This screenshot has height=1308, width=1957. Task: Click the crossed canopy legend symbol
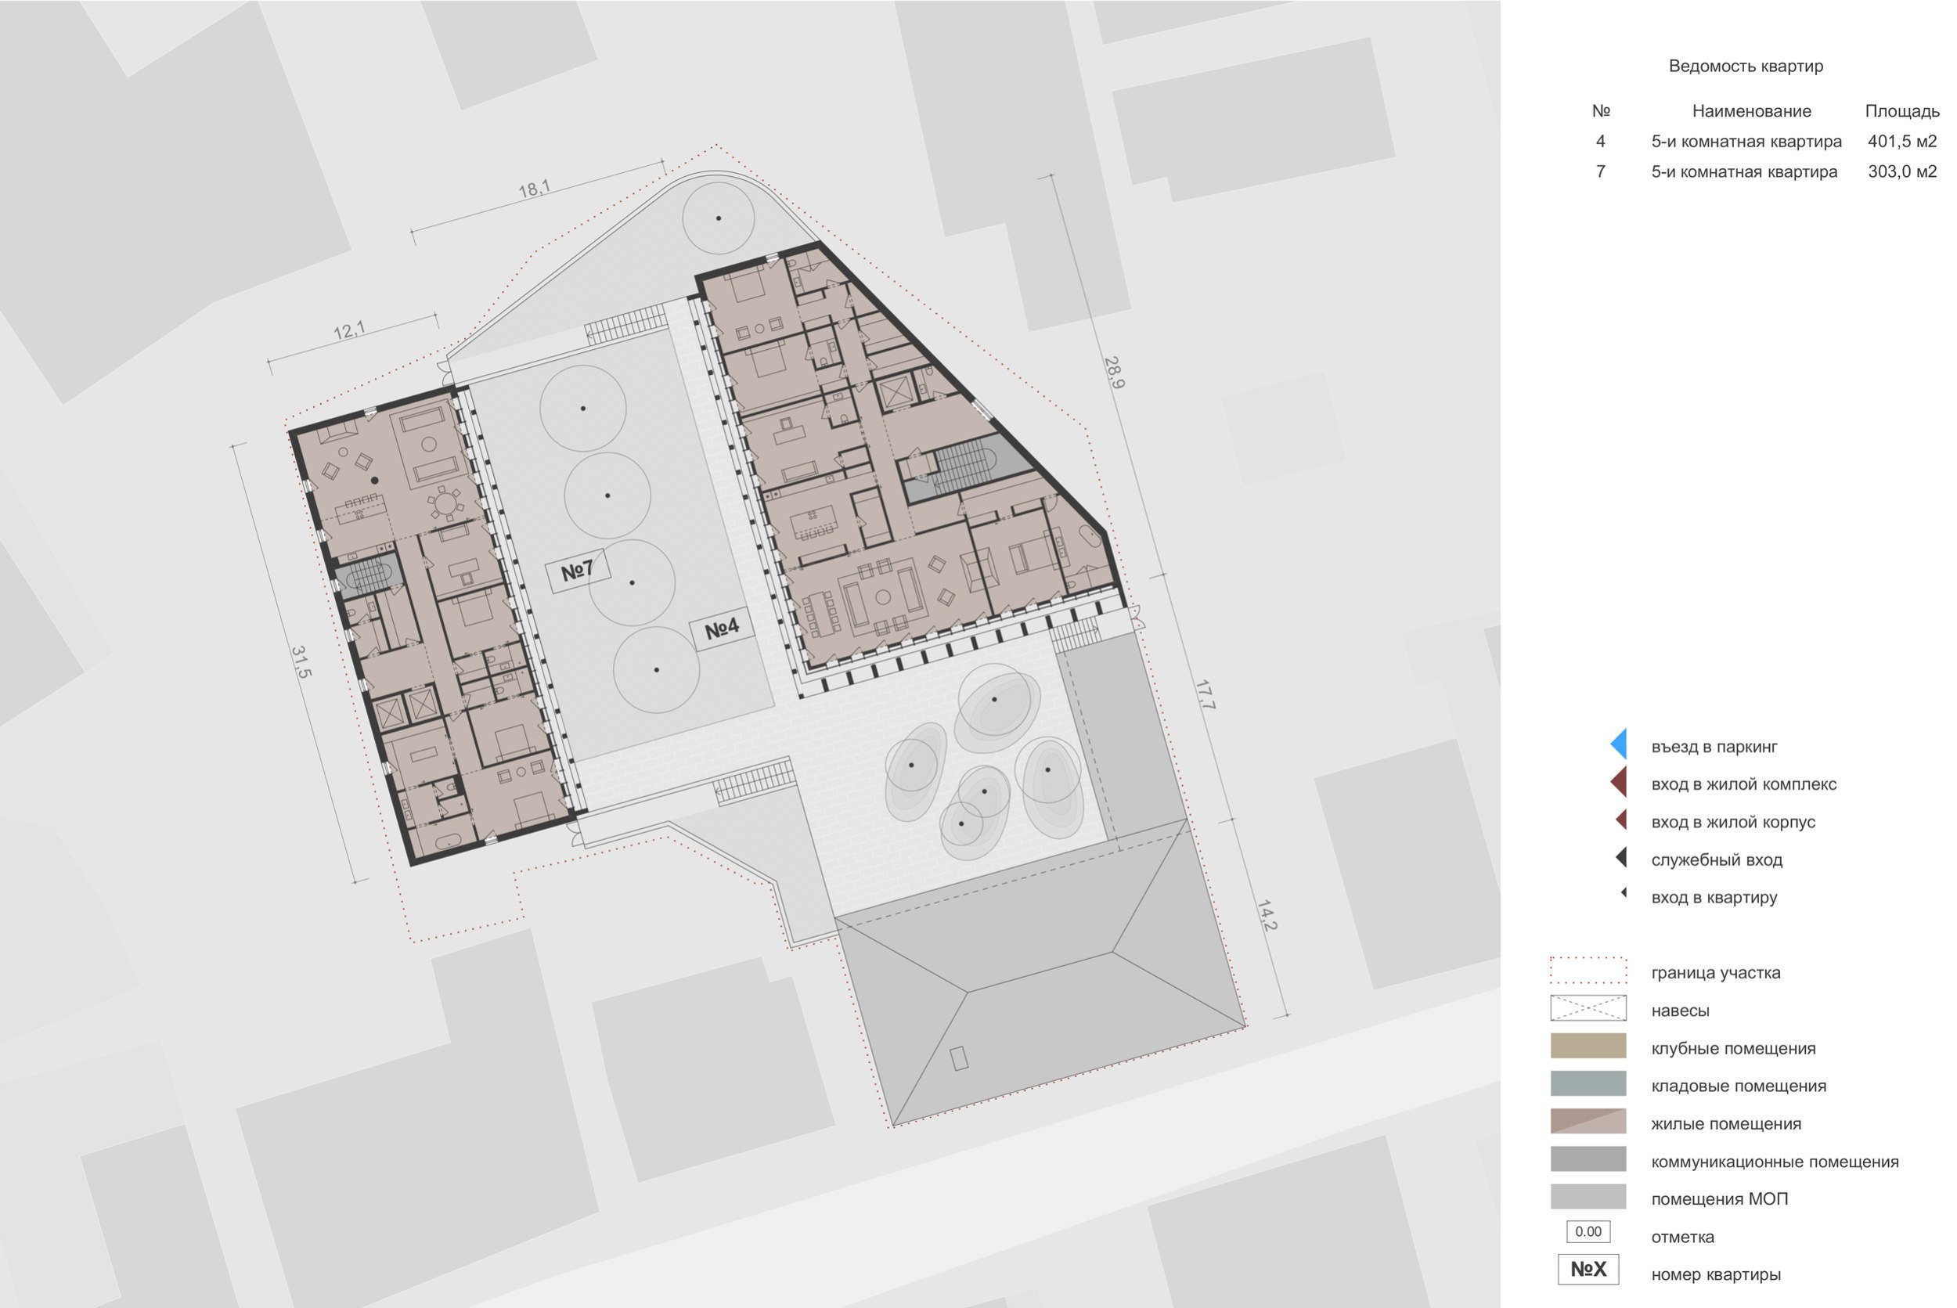1588,1008
